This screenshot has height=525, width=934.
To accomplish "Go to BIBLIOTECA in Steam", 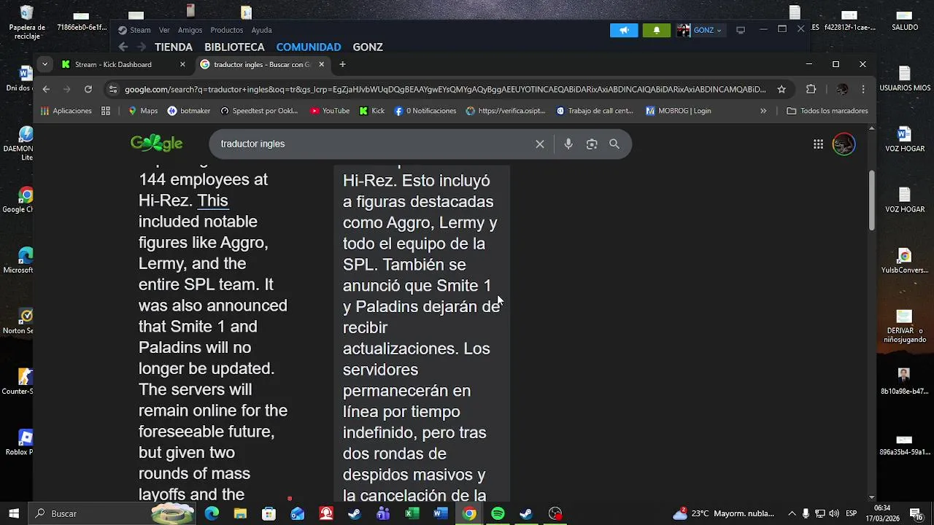I will point(234,47).
